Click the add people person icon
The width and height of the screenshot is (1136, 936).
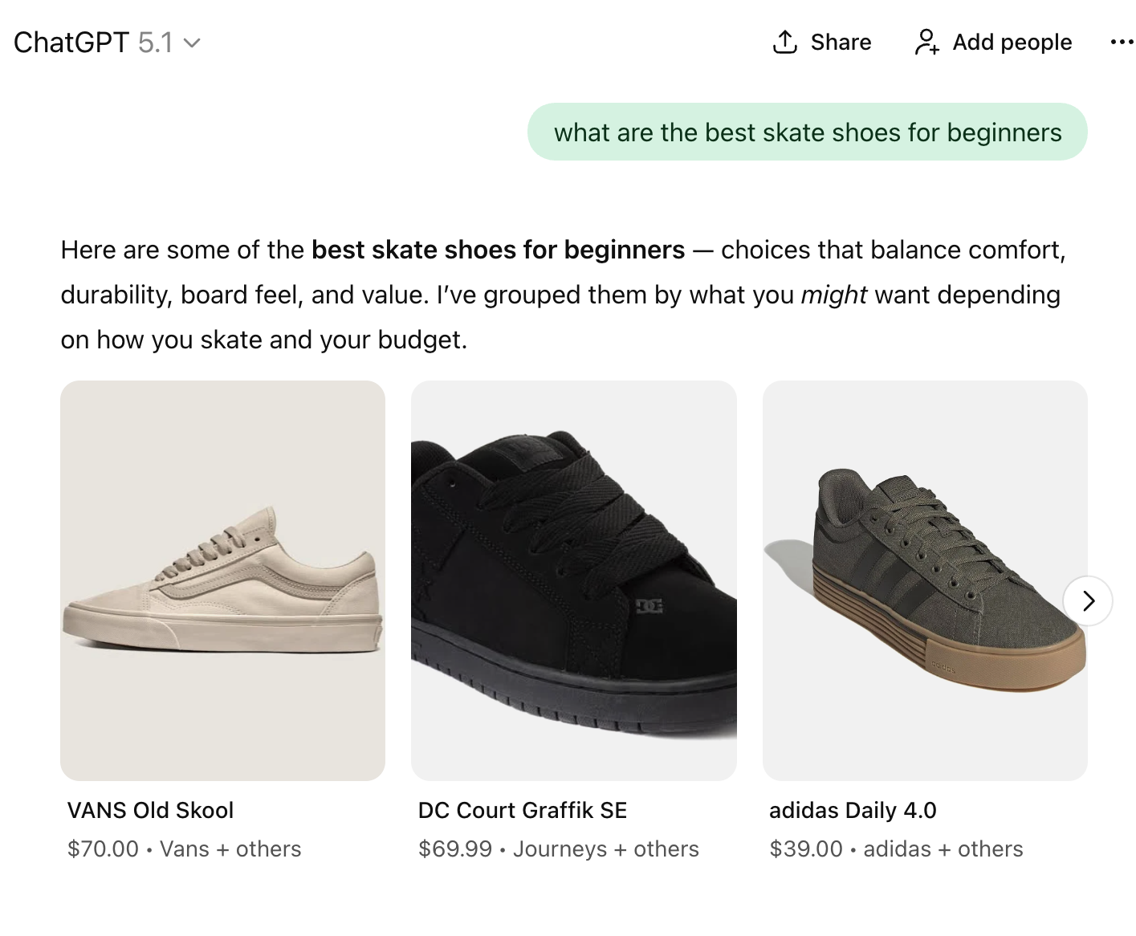tap(926, 42)
